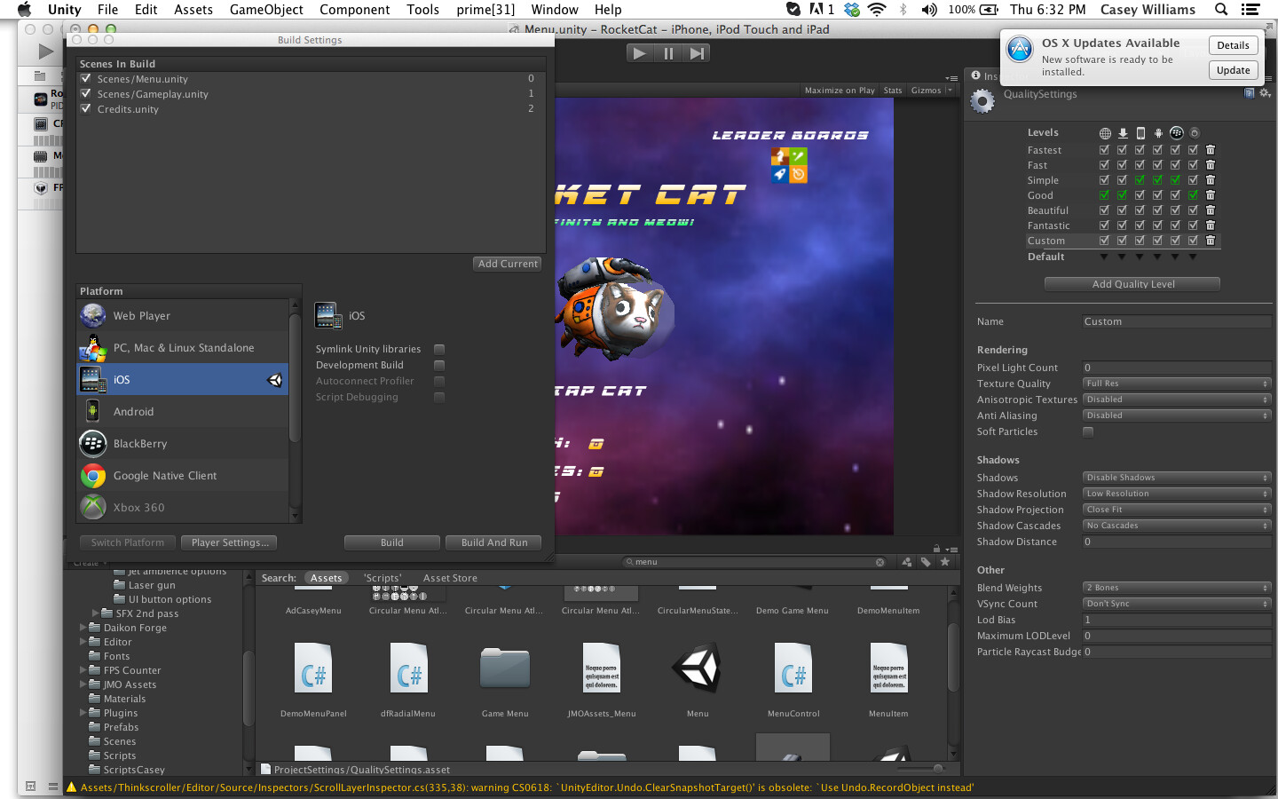Click search by type filter icon
The image size is (1278, 799).
906,562
